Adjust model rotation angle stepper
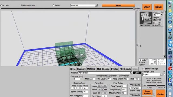The image size is (173, 97). click(x=159, y=23)
